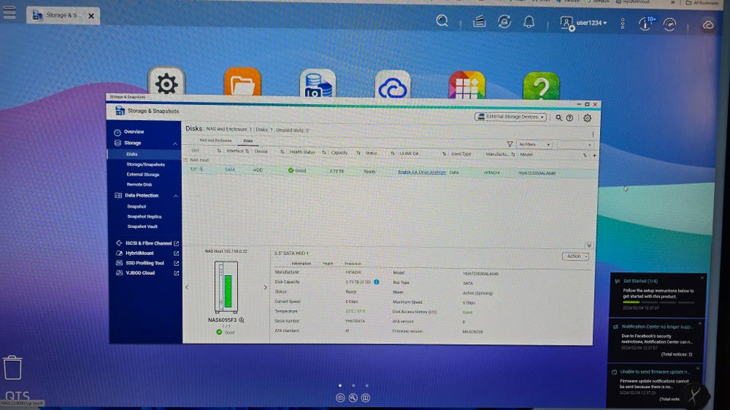
Task: Click blue info icon next to Disk Capacity
Action: [x=376, y=282]
